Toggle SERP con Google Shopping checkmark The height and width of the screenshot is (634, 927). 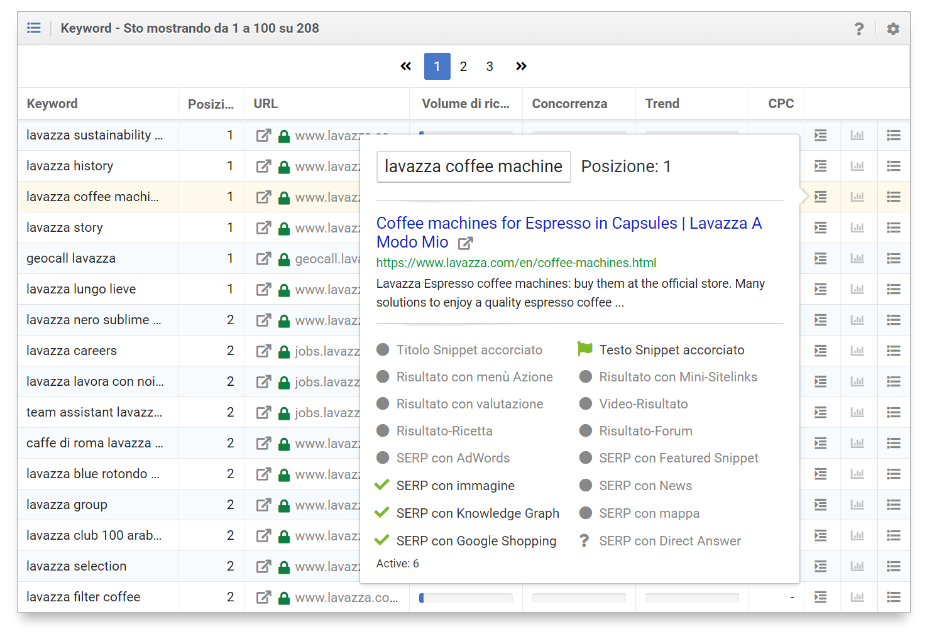tap(382, 540)
